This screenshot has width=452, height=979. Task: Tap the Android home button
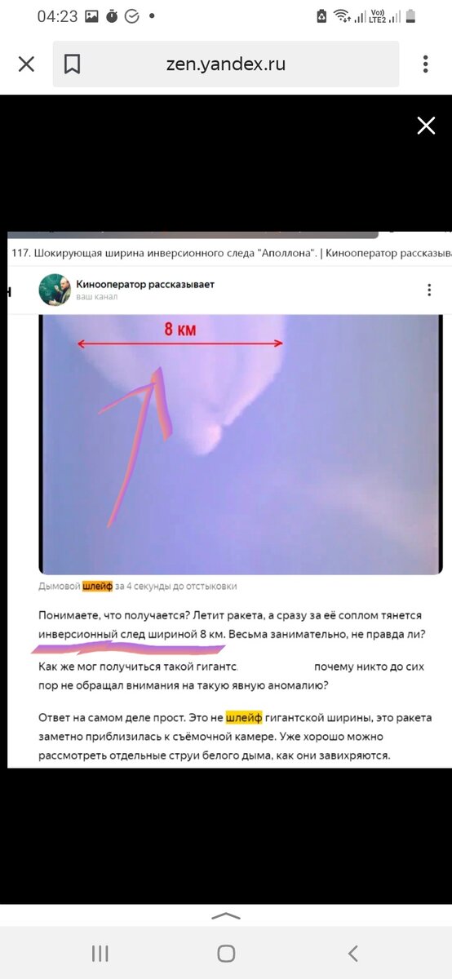coord(226,953)
